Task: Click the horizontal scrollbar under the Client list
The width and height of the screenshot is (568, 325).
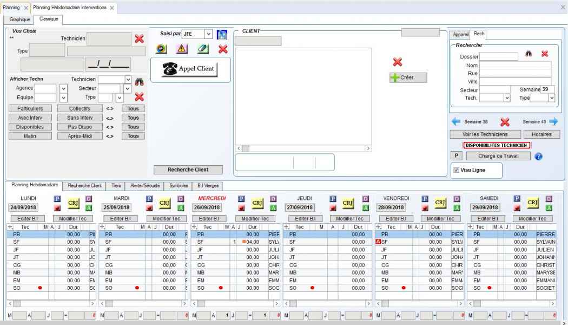Action: click(x=303, y=148)
